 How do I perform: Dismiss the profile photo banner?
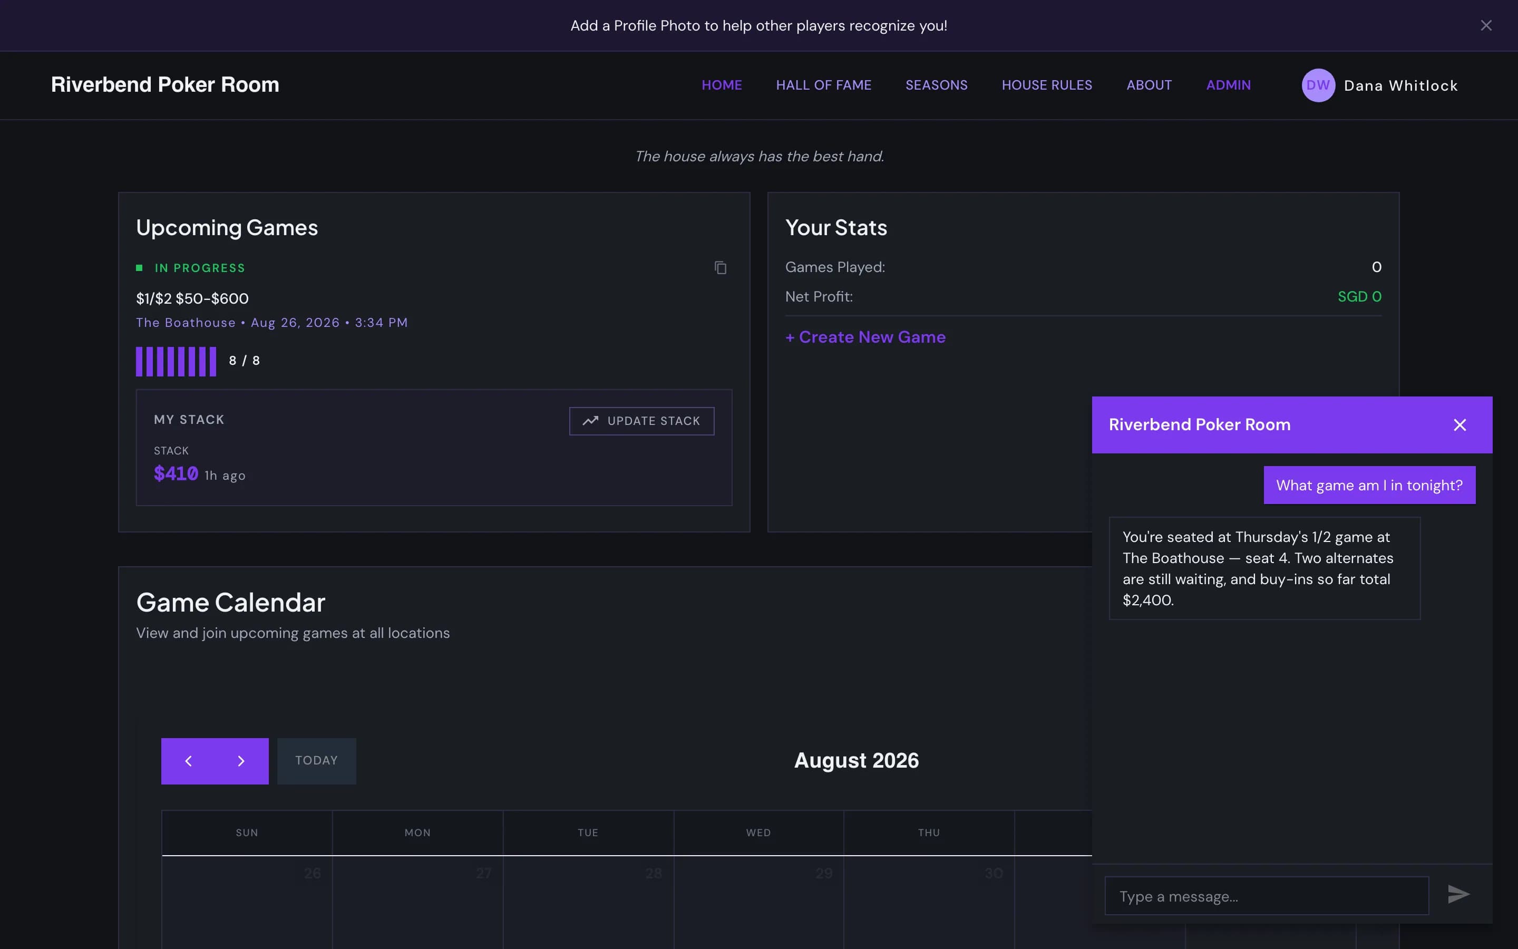click(x=1486, y=25)
